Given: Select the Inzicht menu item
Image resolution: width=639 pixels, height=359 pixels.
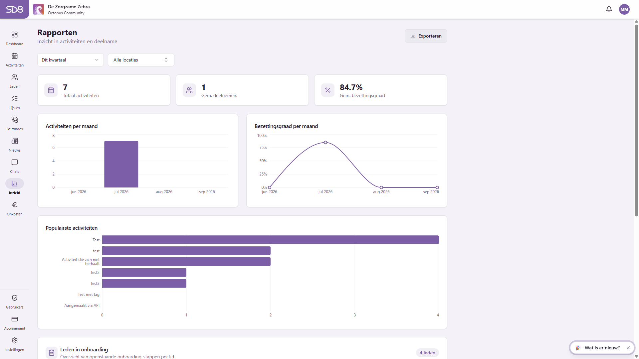Looking at the screenshot, I should pos(15,187).
